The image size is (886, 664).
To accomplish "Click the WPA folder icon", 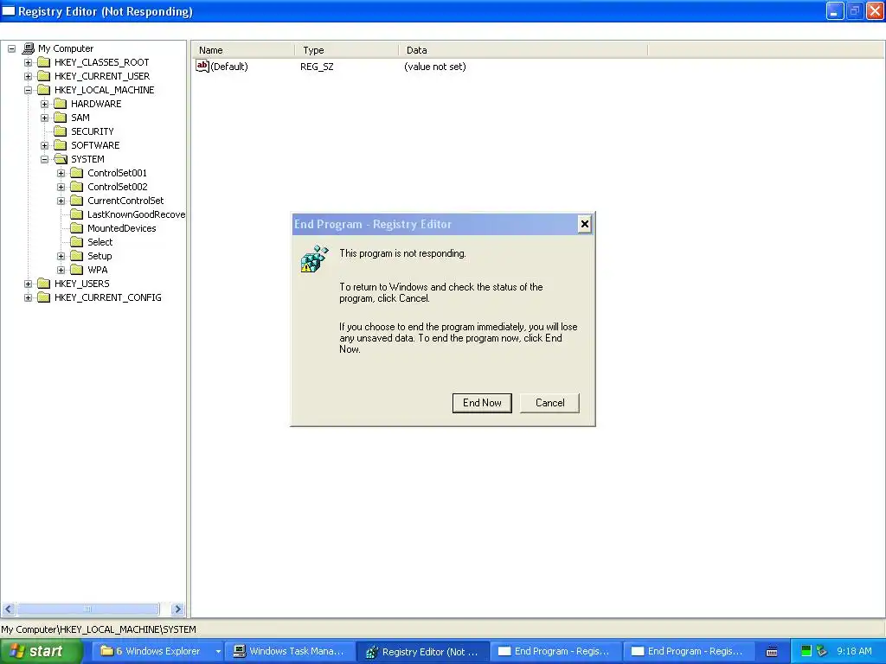I will [x=76, y=270].
